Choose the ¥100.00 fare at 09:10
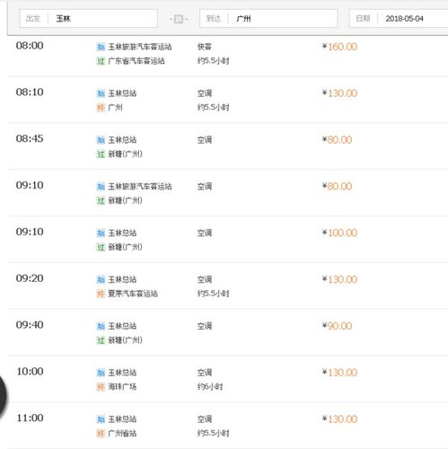 tap(339, 233)
